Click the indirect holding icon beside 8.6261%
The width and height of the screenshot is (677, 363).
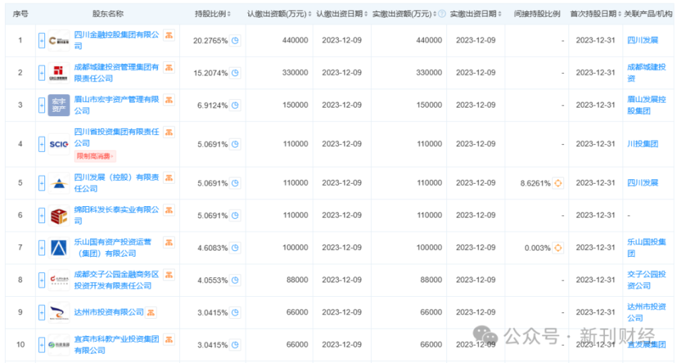coord(558,183)
